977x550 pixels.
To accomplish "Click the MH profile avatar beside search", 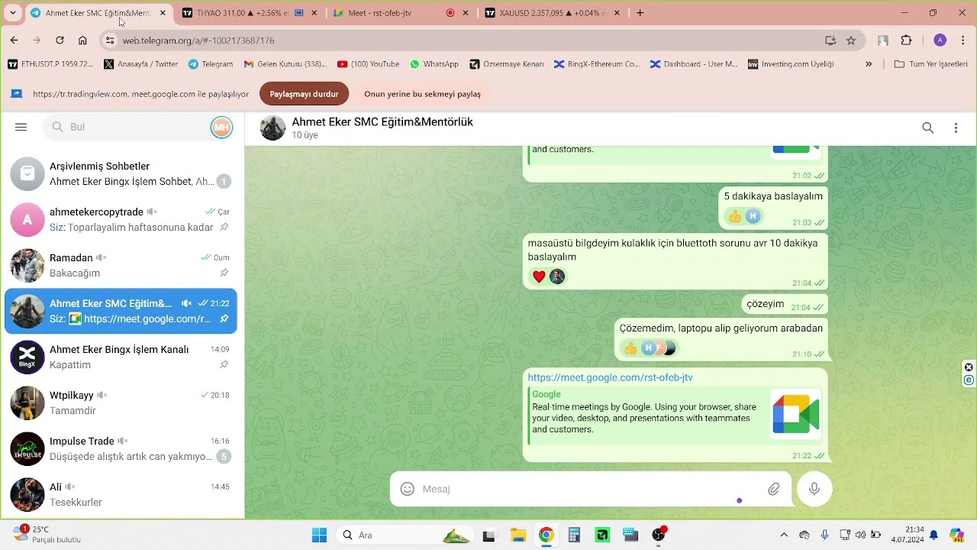I will click(221, 127).
